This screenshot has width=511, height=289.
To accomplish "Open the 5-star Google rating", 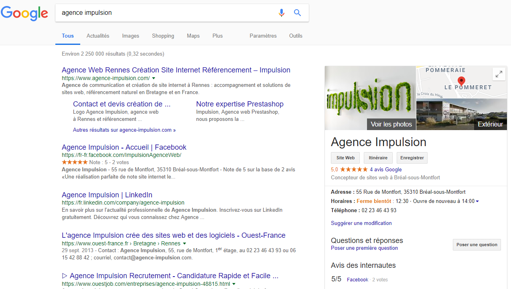I will pos(353,169).
